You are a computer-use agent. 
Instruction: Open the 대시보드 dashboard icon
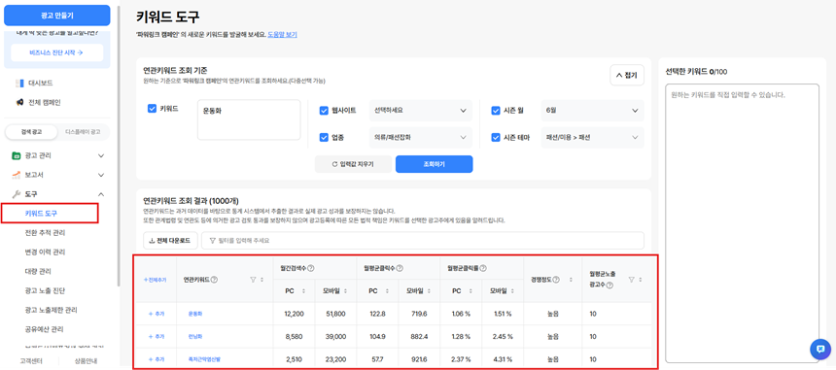[19, 84]
